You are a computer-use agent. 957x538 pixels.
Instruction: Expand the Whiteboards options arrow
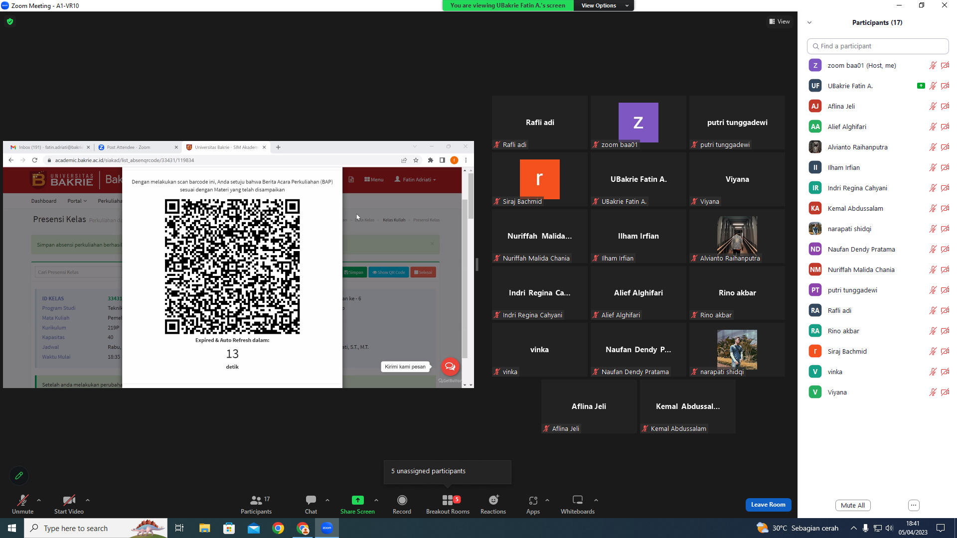click(x=596, y=500)
